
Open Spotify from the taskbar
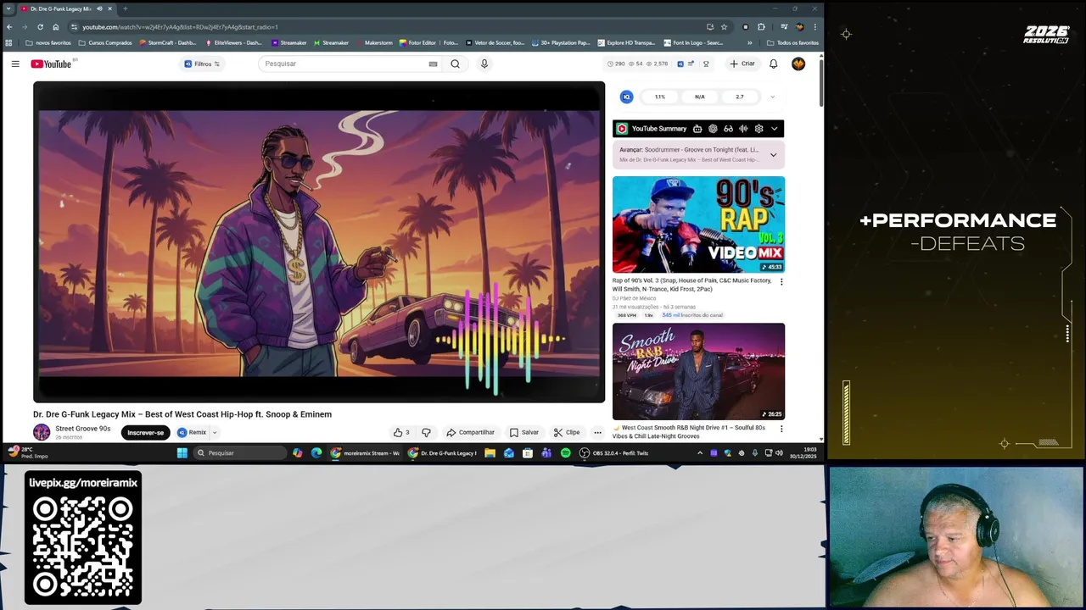[x=565, y=453]
